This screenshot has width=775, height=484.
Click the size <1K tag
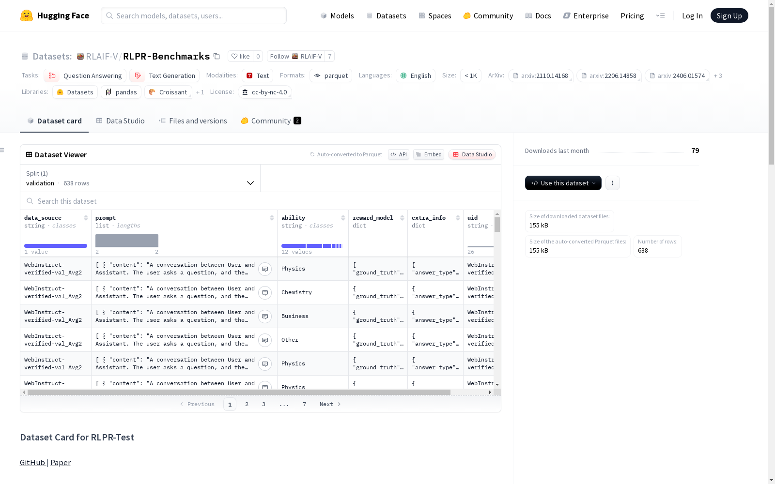(471, 76)
